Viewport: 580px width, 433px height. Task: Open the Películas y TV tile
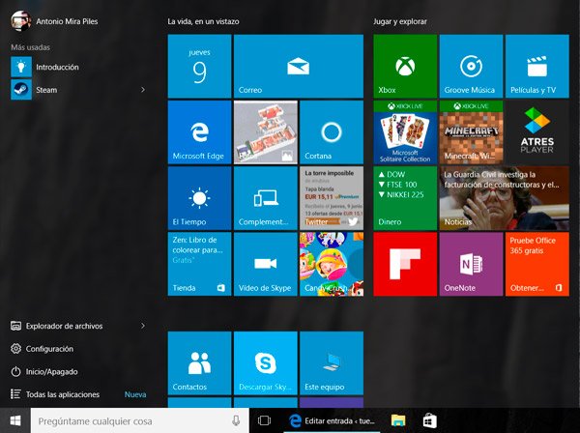pyautogui.click(x=537, y=66)
